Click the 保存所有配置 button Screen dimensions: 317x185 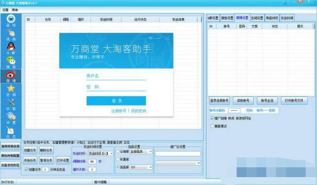coord(10,155)
